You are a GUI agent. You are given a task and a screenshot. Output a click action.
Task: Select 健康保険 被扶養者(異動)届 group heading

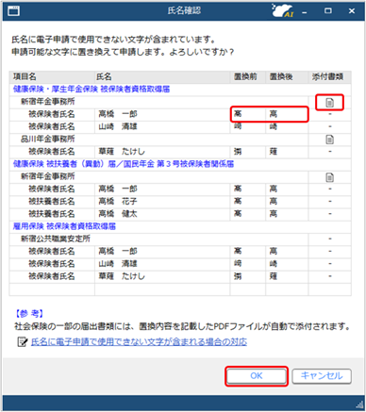tap(124, 164)
